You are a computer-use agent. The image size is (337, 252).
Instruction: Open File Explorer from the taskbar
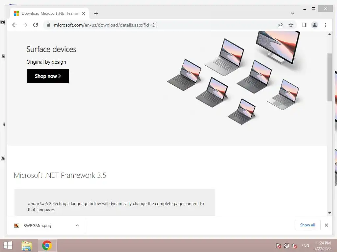point(27,245)
